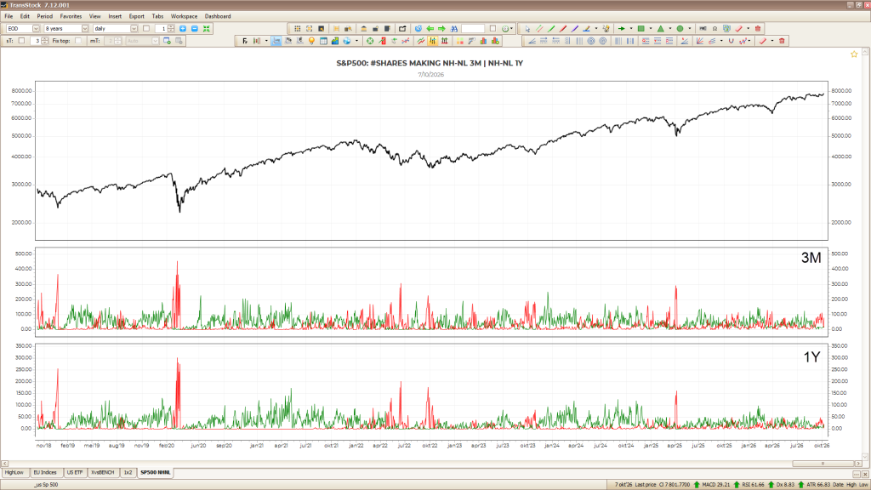
Task: Click the blue plus zoom-in icon
Action: 183,28
